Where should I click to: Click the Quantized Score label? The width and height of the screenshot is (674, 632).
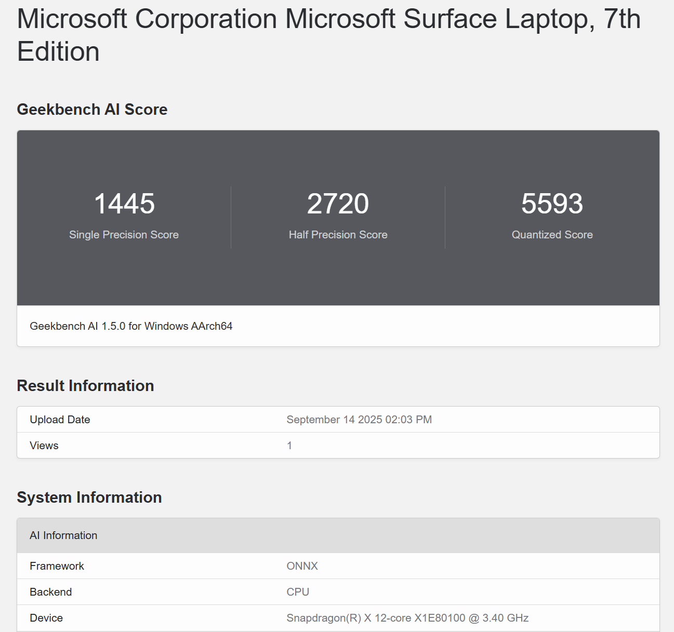552,235
